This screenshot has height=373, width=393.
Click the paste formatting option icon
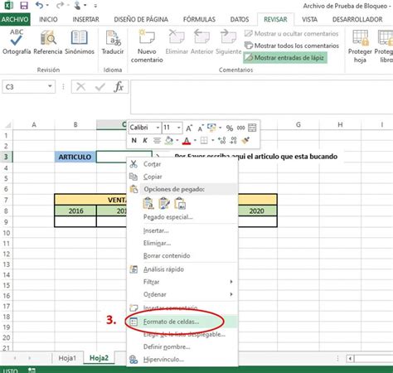pyautogui.click(x=164, y=203)
